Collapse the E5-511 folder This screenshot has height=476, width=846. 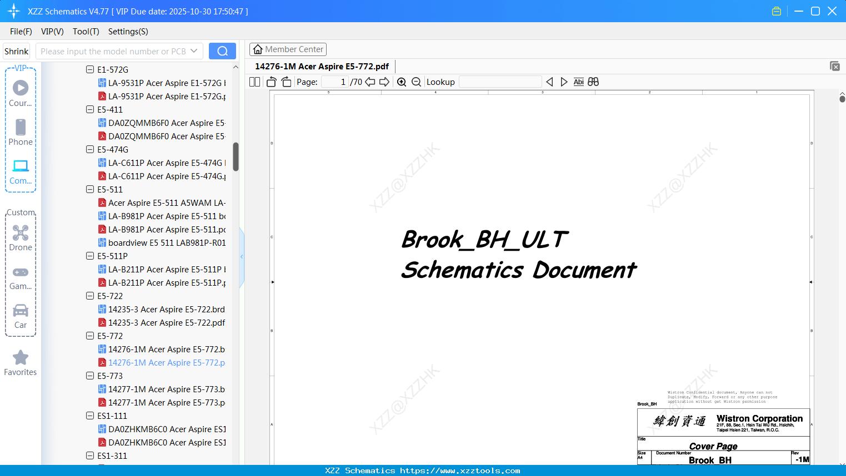[90, 190]
